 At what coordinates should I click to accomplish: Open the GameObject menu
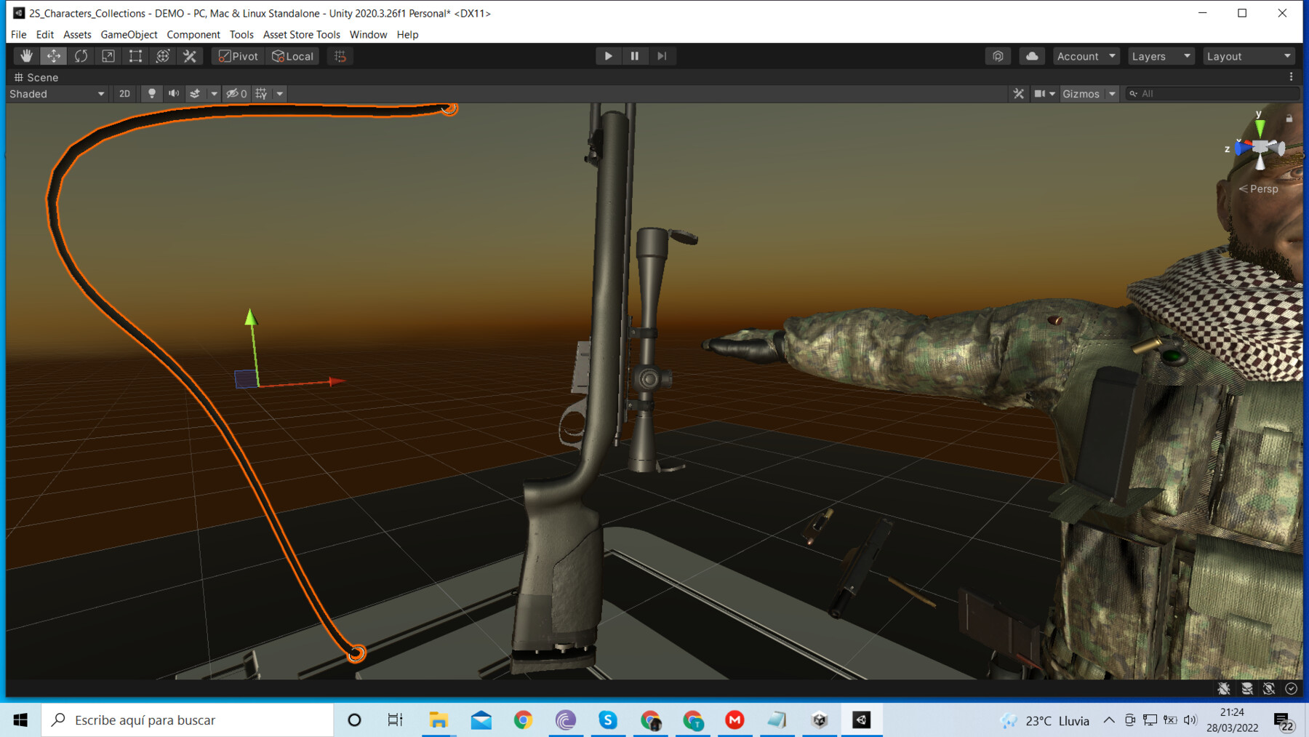pos(129,34)
